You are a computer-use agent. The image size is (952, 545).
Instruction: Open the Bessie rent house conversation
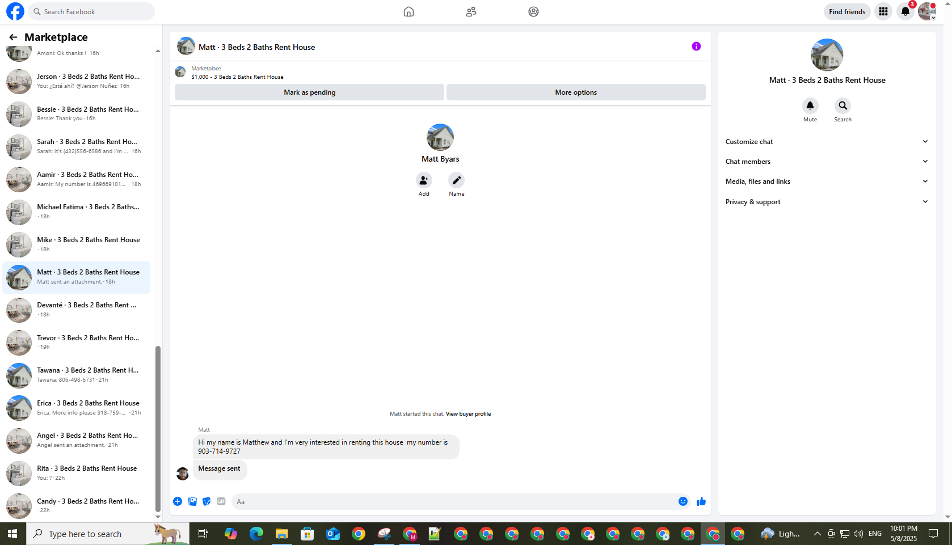77,114
